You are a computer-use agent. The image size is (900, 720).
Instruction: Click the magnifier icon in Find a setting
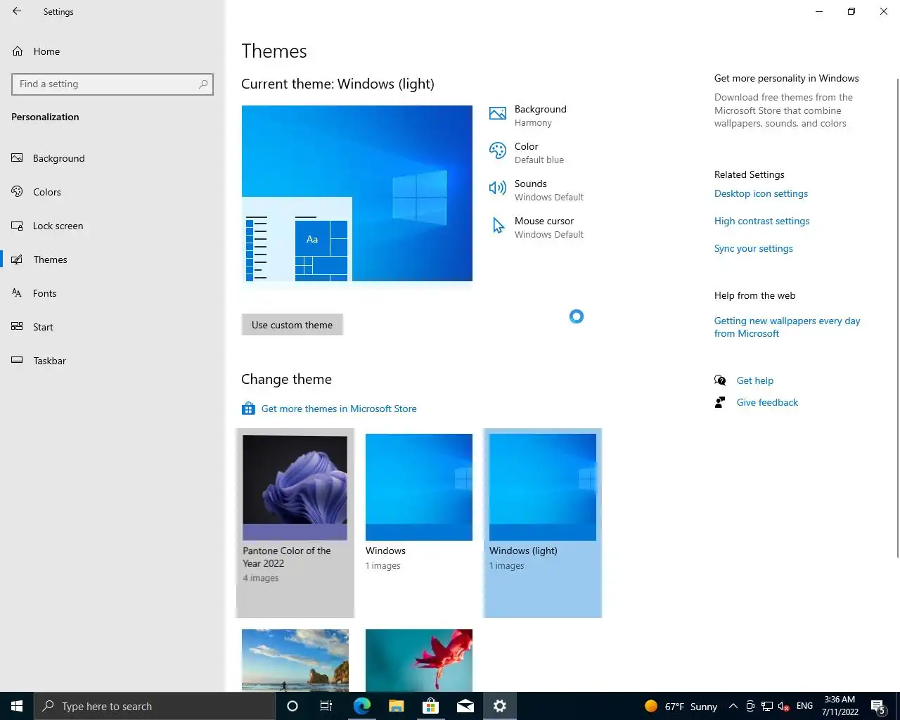click(203, 84)
